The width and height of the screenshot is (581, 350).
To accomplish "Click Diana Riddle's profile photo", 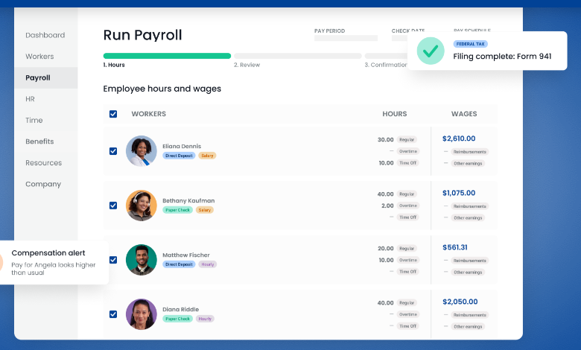I will coord(142,314).
